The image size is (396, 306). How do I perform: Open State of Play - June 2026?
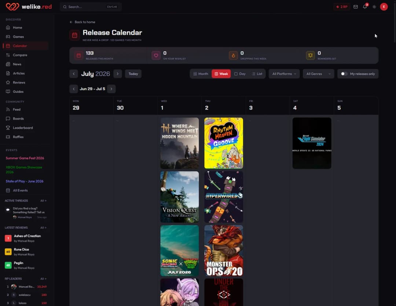point(25,181)
